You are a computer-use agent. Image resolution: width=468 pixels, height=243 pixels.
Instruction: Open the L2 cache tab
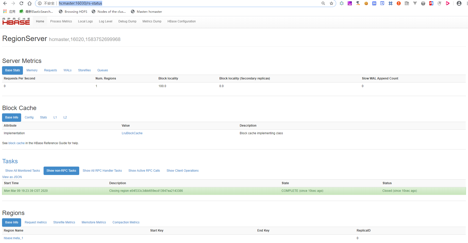pos(65,117)
